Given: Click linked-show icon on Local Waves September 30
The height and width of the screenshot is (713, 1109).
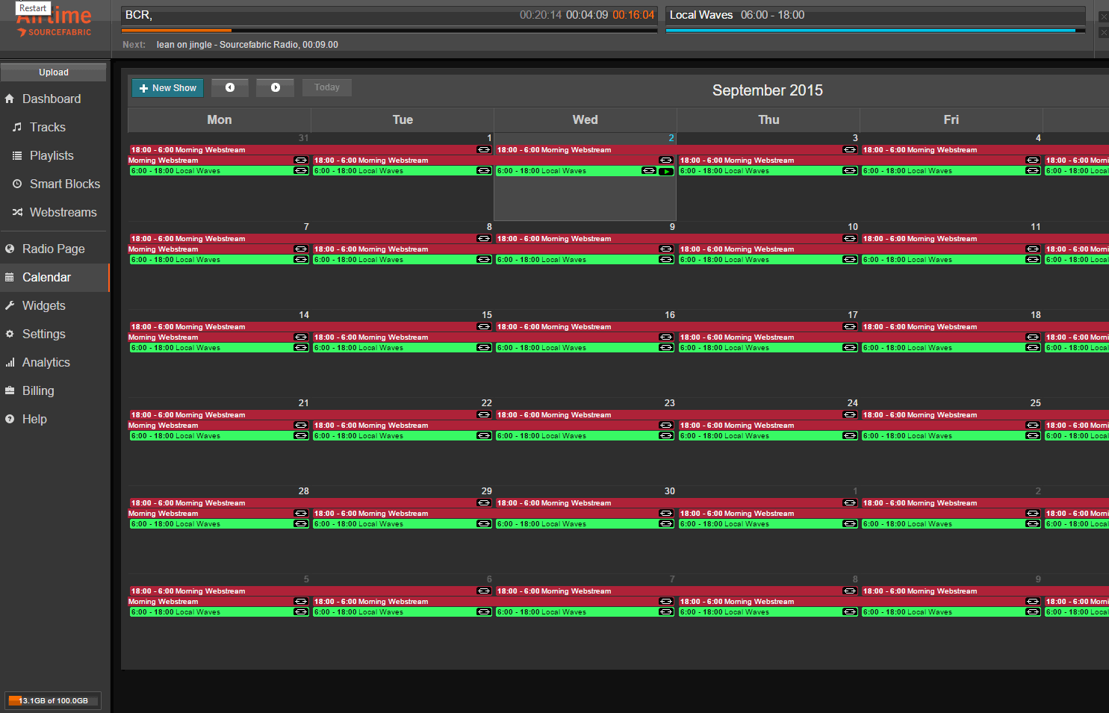Looking at the screenshot, I should click(667, 524).
